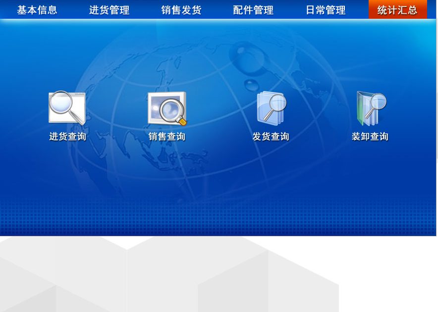Go to the 日常管理 tab

[x=326, y=10]
